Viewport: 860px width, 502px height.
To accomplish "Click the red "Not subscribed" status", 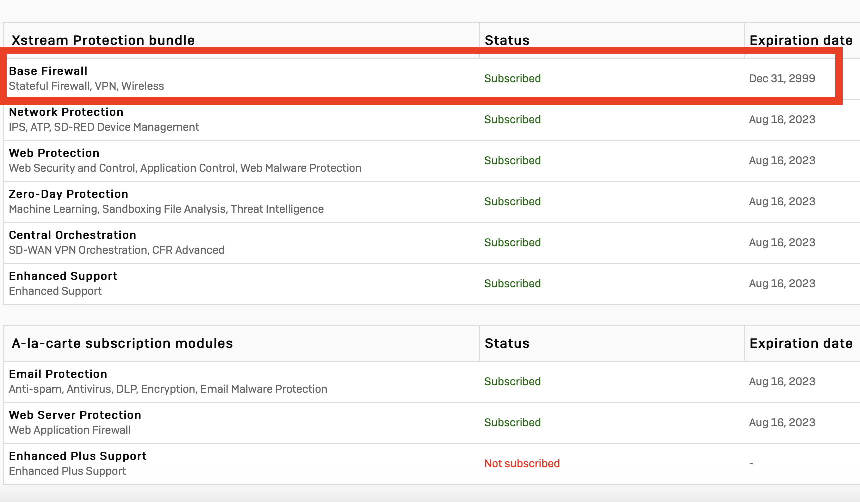I will pos(522,463).
